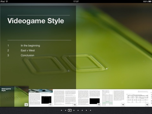Viewport: 152px width, 114px height.
Task: Jump to the last chapter dot
Action: click(91, 110)
